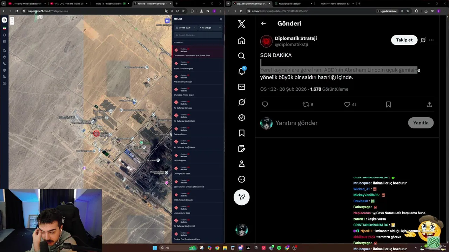Select 77th Infantry Division entry

click(x=198, y=79)
